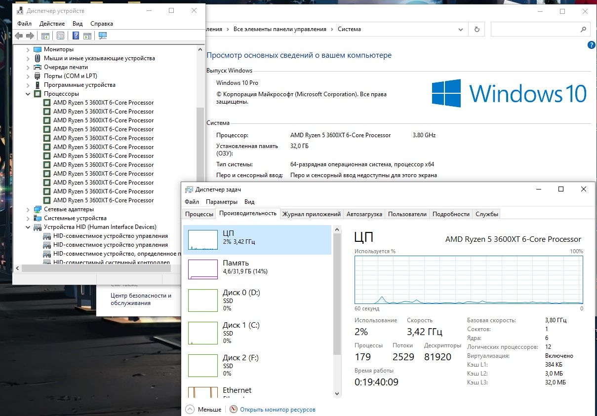This screenshot has height=416, width=597.
Task: Collapse the Процессоры node
Action: pyautogui.click(x=28, y=94)
